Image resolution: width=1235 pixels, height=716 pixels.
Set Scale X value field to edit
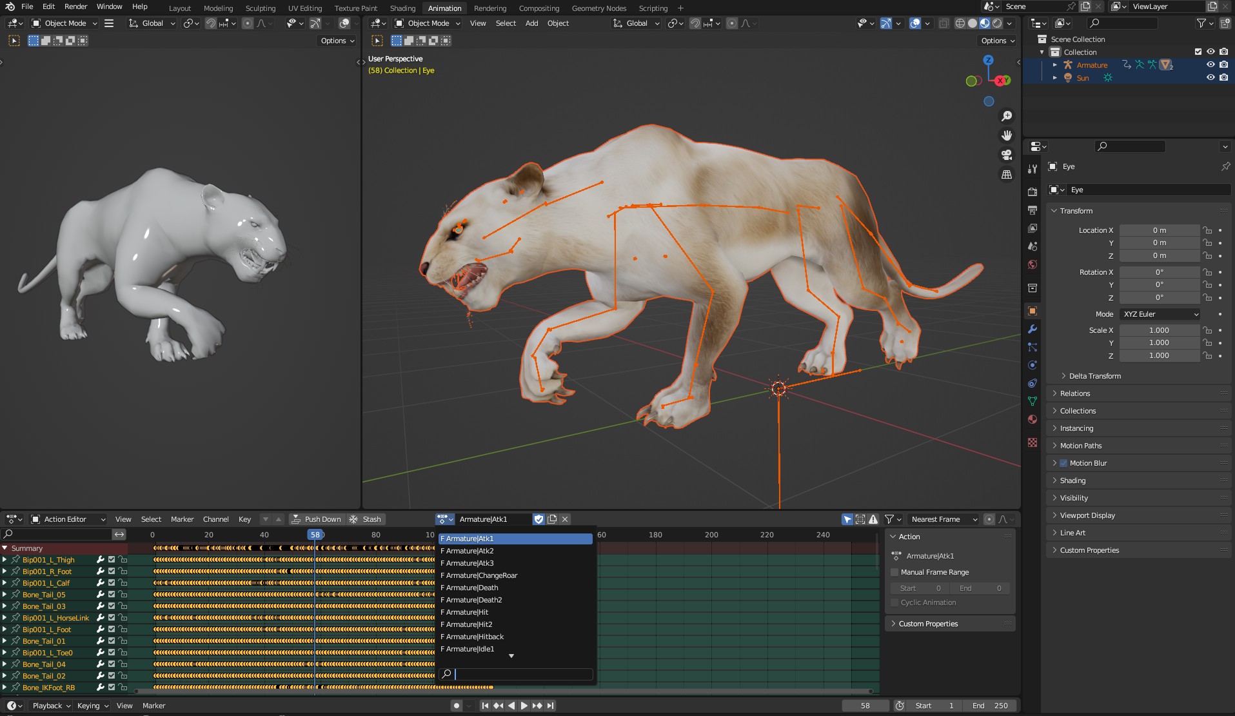point(1160,330)
